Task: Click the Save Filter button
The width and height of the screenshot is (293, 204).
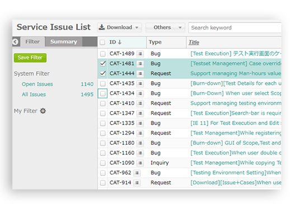Action: (x=30, y=58)
